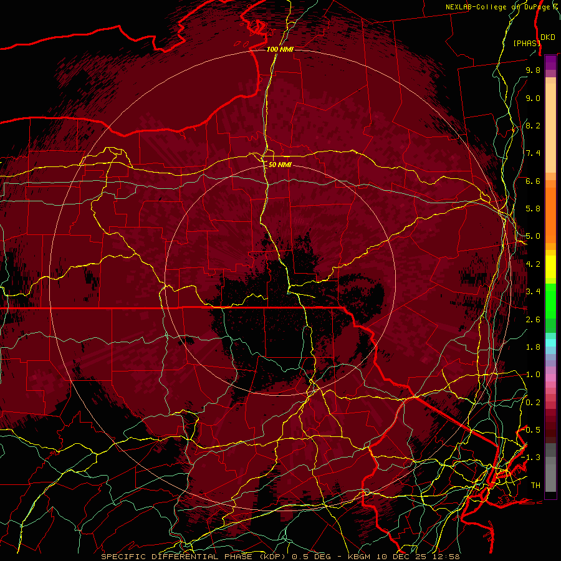Click the [PHAS] unit label
Viewport: 561px width, 561px height.
coord(527,43)
